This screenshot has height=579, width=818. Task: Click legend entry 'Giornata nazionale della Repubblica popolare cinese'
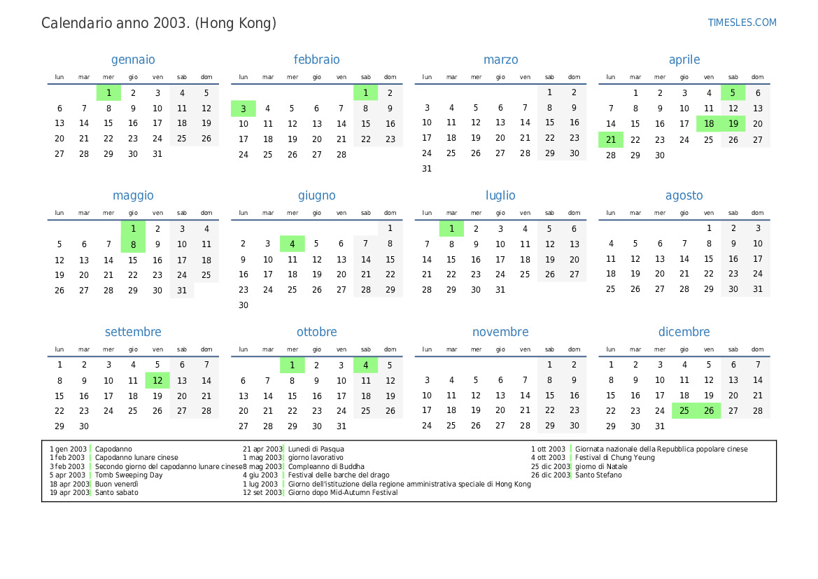(661, 449)
